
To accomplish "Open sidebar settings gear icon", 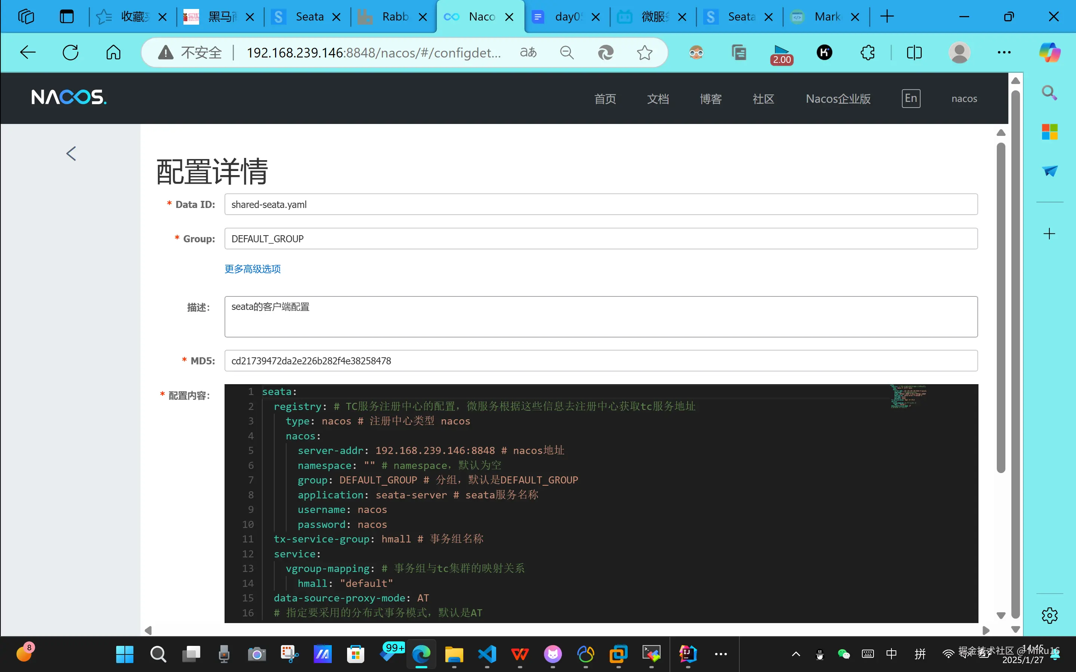I will (1049, 616).
